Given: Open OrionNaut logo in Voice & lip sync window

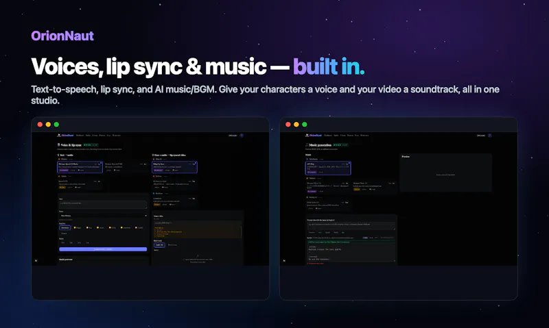Looking at the screenshot, I should 65,135.
